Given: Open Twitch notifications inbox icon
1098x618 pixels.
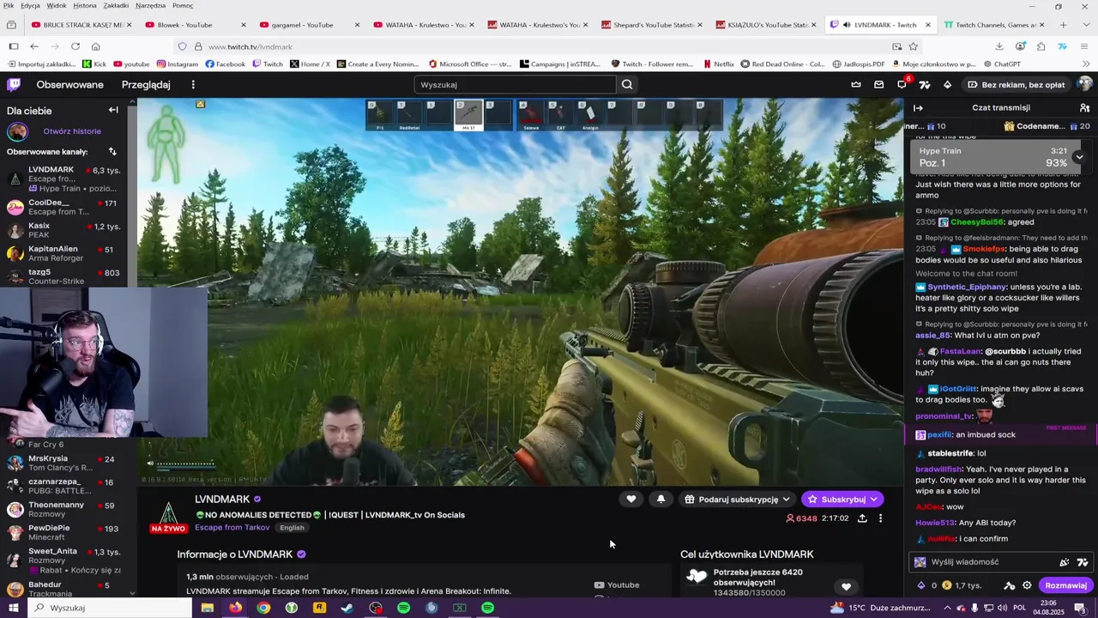Looking at the screenshot, I should coord(878,84).
